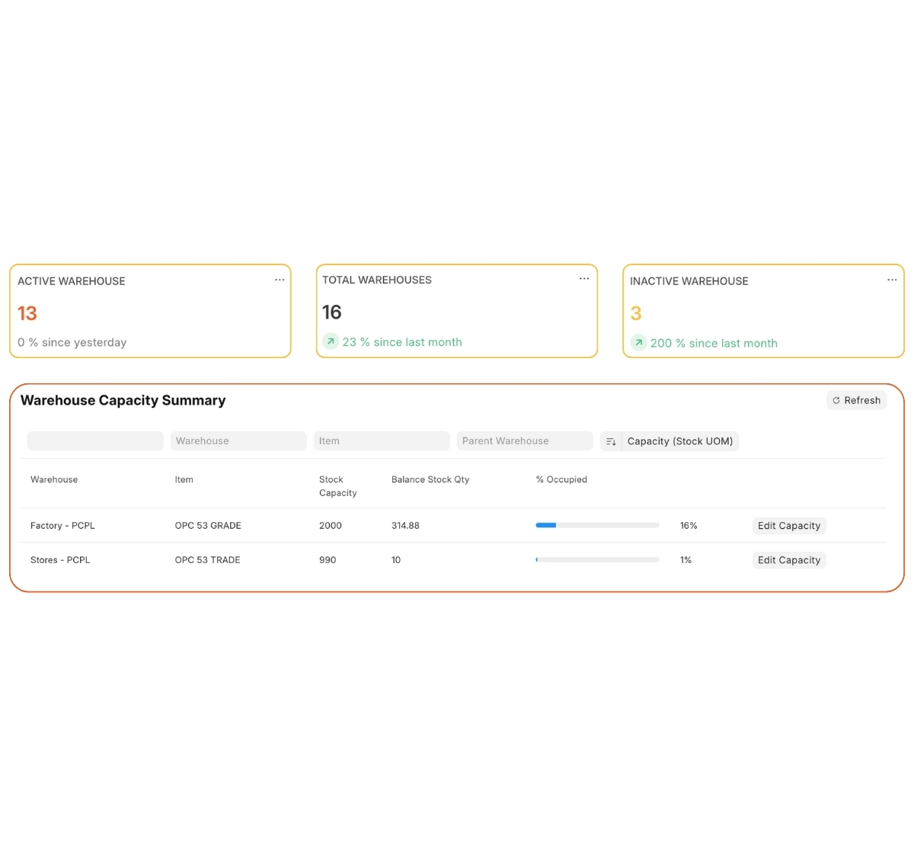The image size is (914, 855).
Task: Click the 1% occupied progress bar
Action: [597, 559]
